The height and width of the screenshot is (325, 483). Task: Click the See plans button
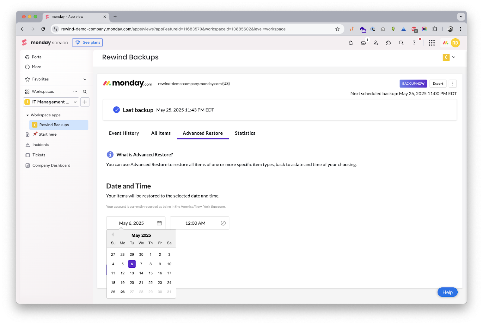point(88,43)
